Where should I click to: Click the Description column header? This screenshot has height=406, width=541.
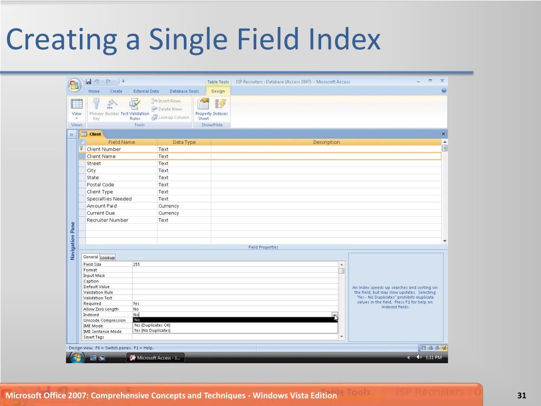coord(326,142)
